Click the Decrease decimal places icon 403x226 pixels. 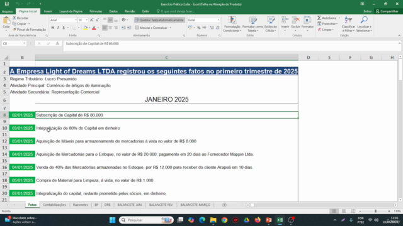(217, 28)
